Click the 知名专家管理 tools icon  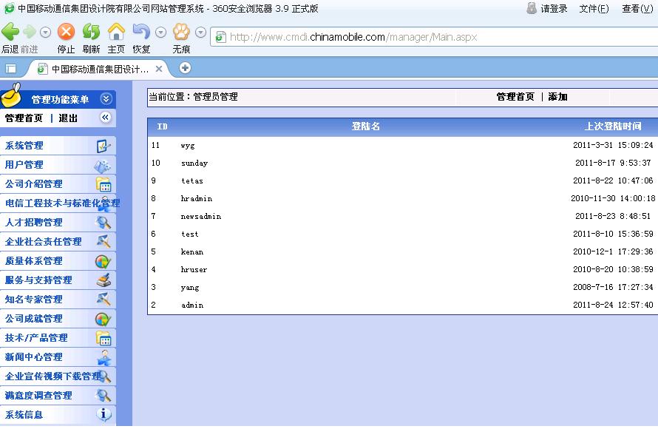(x=104, y=300)
